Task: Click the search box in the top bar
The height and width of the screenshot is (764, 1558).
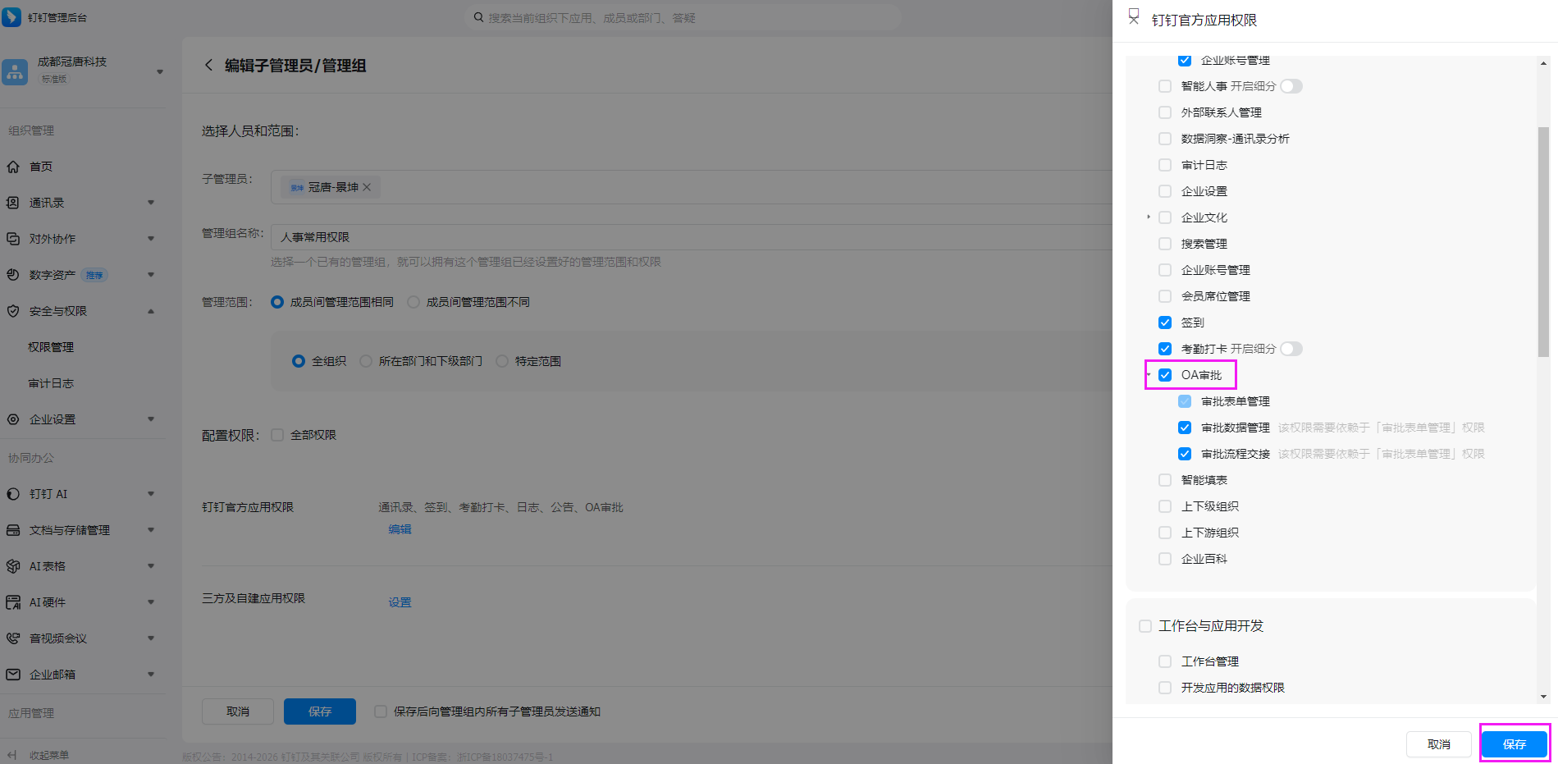Action: [x=683, y=17]
